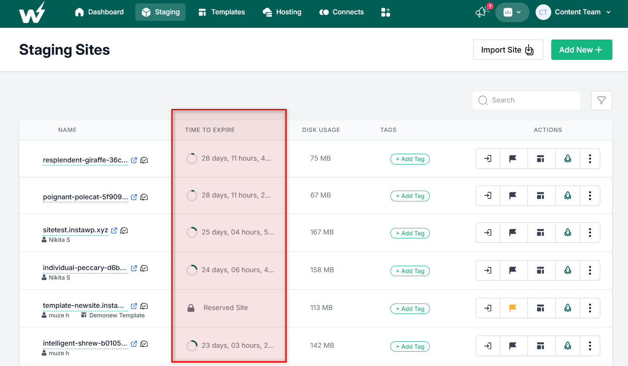Open the apps grid plus icon
The width and height of the screenshot is (628, 366).
386,12
